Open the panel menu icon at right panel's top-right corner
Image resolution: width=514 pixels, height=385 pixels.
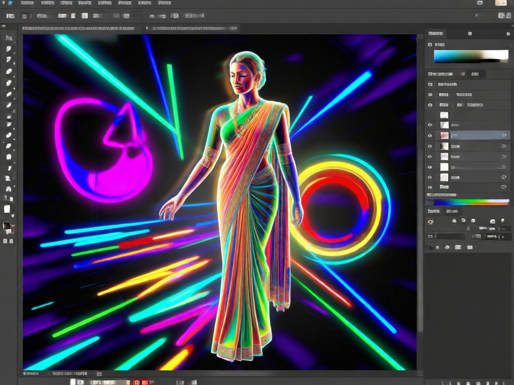tap(508, 34)
